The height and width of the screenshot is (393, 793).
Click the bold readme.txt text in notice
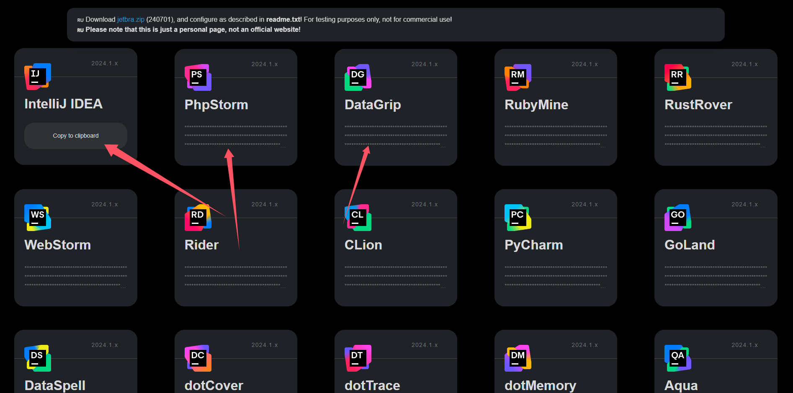click(x=284, y=19)
